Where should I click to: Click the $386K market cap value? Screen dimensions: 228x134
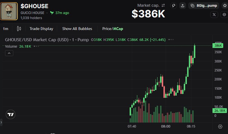(148, 14)
